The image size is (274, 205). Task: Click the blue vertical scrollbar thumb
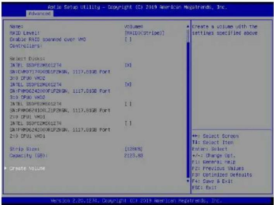[188, 110]
